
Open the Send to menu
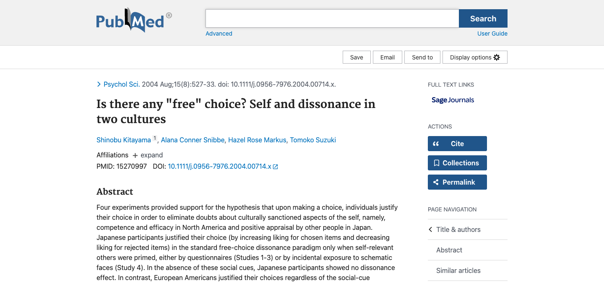point(422,57)
